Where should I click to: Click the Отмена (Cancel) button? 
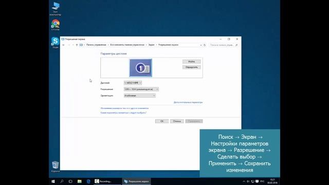click(x=177, y=121)
